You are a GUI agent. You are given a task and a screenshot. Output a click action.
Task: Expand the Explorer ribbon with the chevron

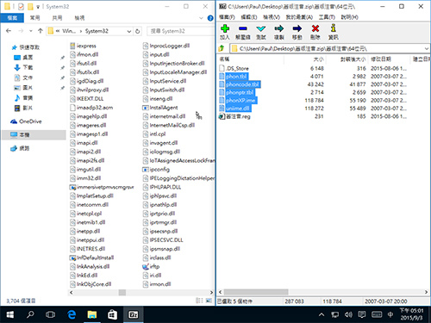(x=201, y=18)
